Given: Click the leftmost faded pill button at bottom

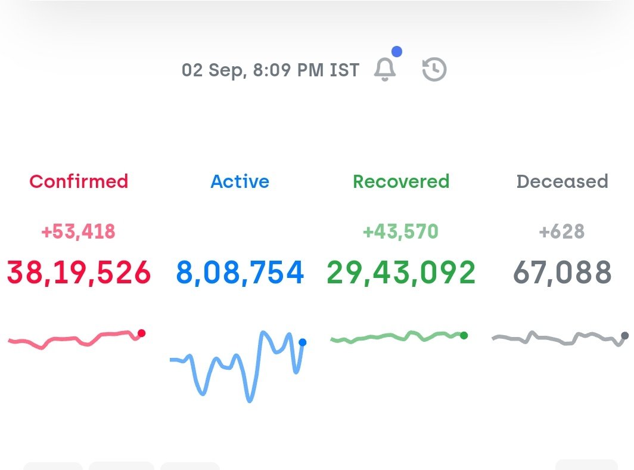Looking at the screenshot, I should [x=54, y=468].
